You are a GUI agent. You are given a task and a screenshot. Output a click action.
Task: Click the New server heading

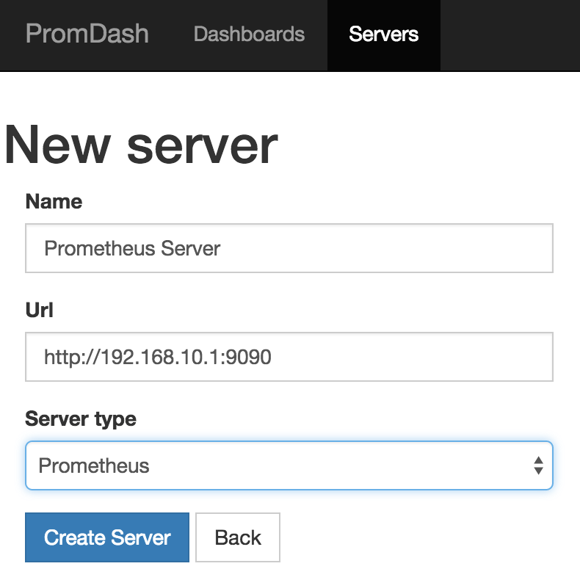[x=140, y=145]
